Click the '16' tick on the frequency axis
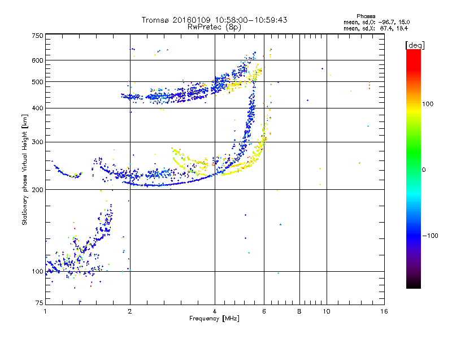Screen dimensions: 452x339 tap(384, 311)
